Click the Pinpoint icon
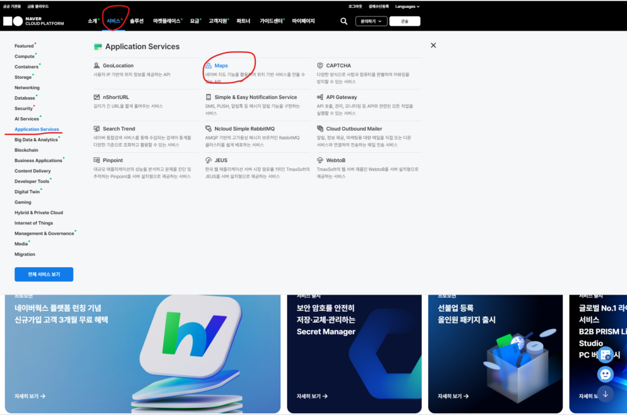 [97, 160]
